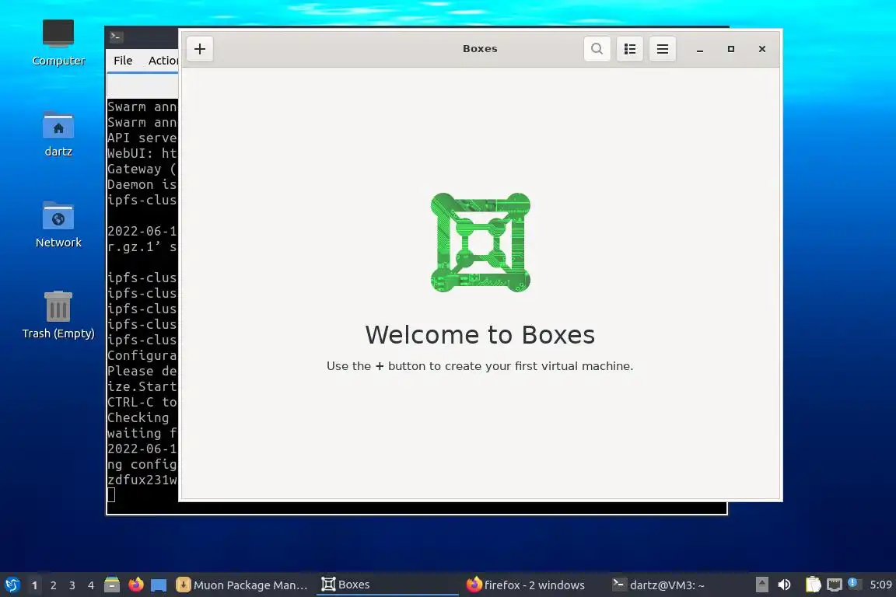The image size is (896, 597).
Task: Launch Firefox from the taskbar quick launch
Action: point(136,585)
